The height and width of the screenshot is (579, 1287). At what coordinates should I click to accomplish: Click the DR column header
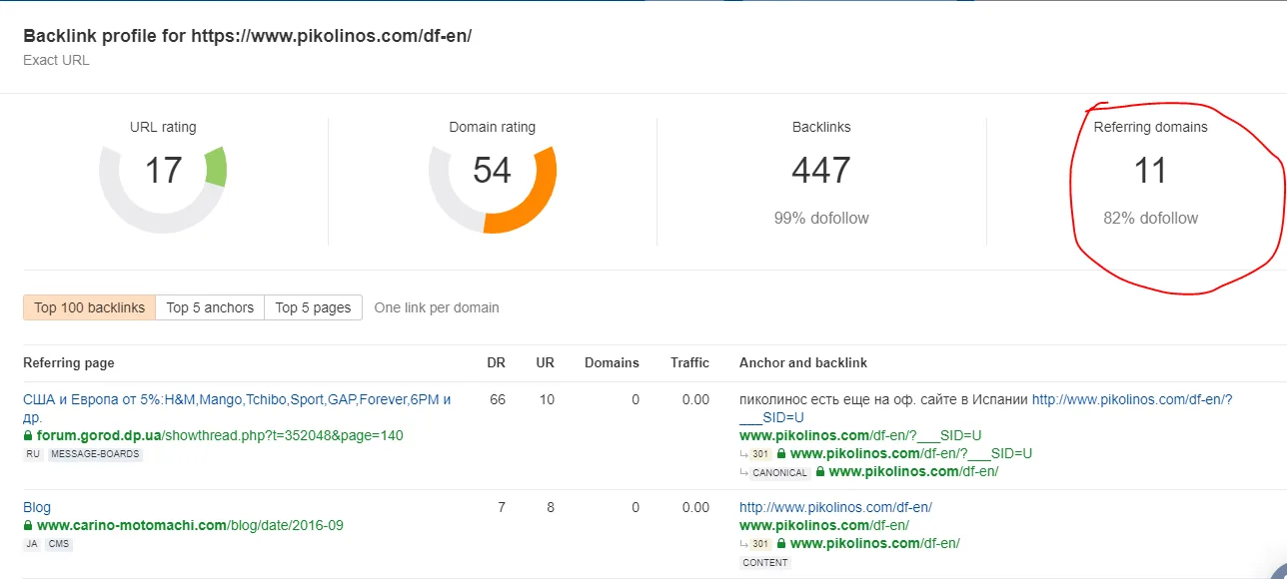coord(497,362)
